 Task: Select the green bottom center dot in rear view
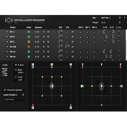[102, 105]
